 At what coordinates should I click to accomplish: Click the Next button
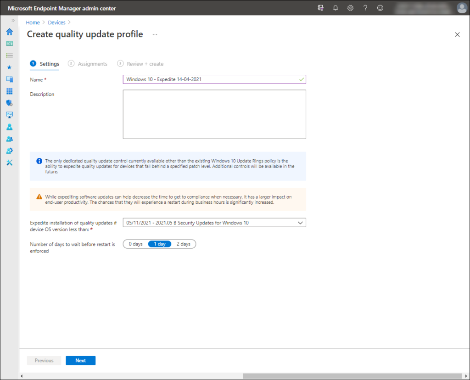tap(81, 361)
